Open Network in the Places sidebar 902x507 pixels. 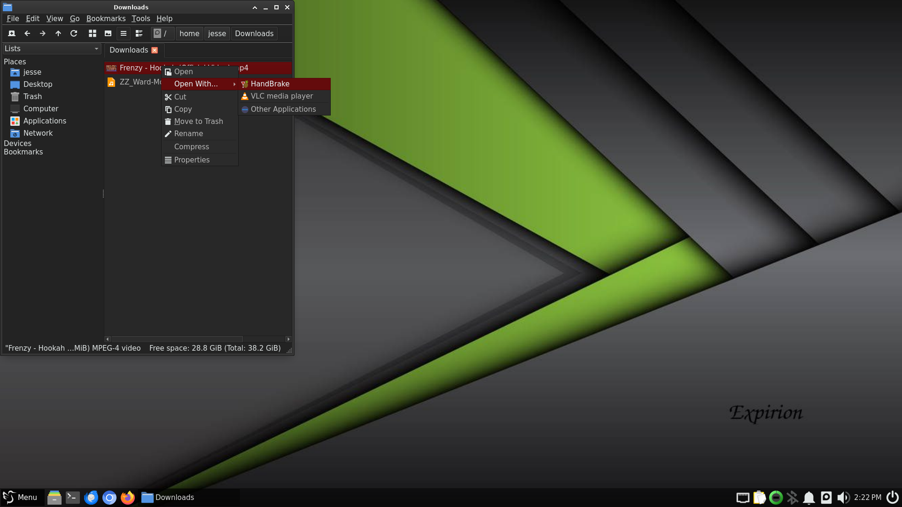coord(38,133)
